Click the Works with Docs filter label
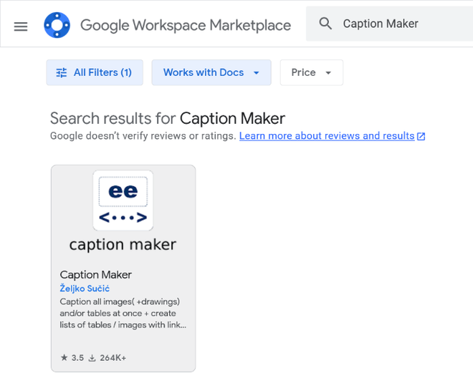This screenshot has height=381, width=473. click(204, 72)
